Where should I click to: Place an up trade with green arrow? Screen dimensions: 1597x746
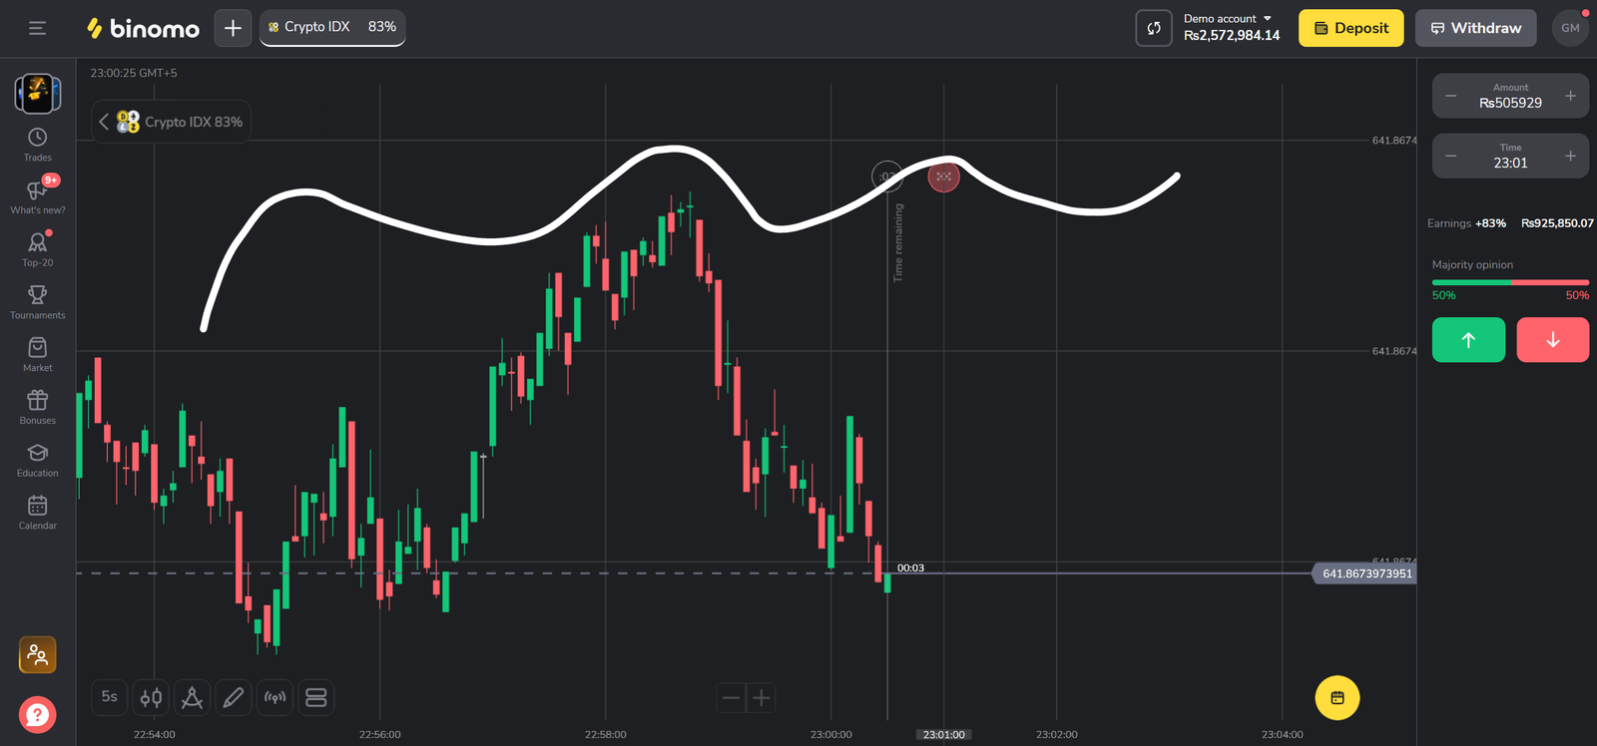1468,340
